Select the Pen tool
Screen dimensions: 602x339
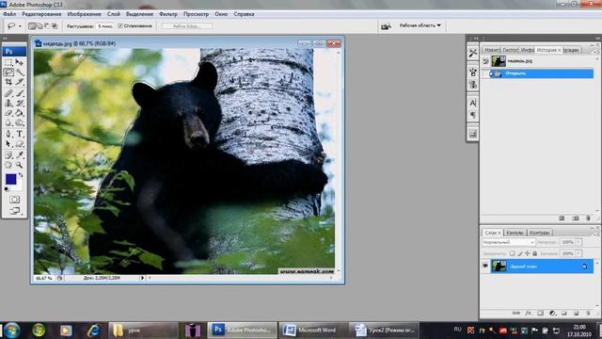pyautogui.click(x=8, y=134)
